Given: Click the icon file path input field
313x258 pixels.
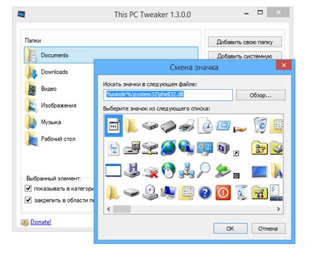Looking at the screenshot, I should coord(168,95).
